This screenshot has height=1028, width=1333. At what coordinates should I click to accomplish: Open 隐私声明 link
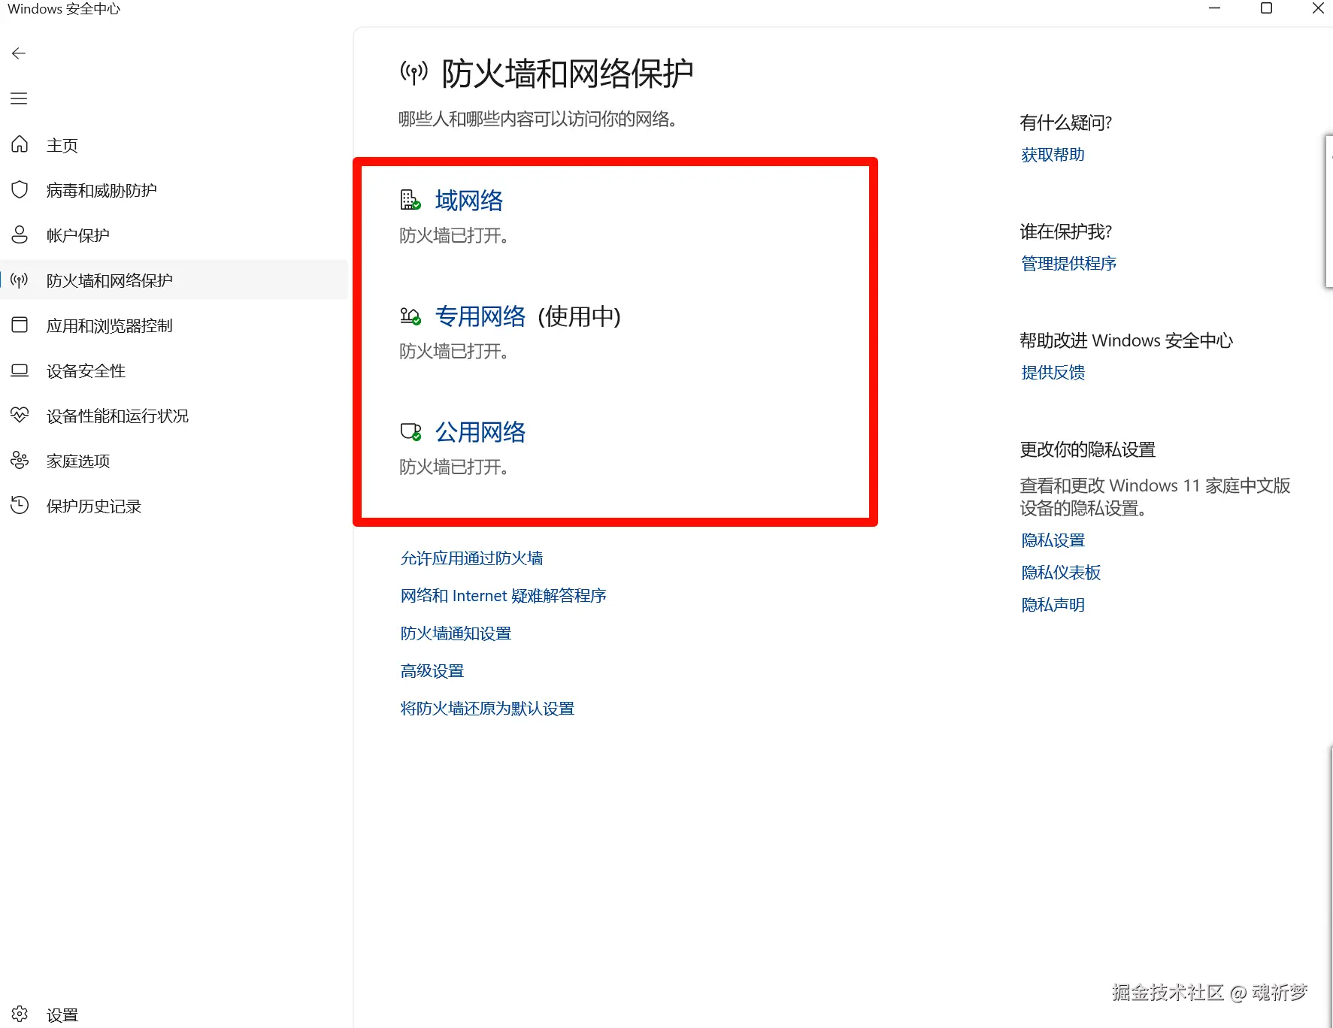pyautogui.click(x=1053, y=605)
